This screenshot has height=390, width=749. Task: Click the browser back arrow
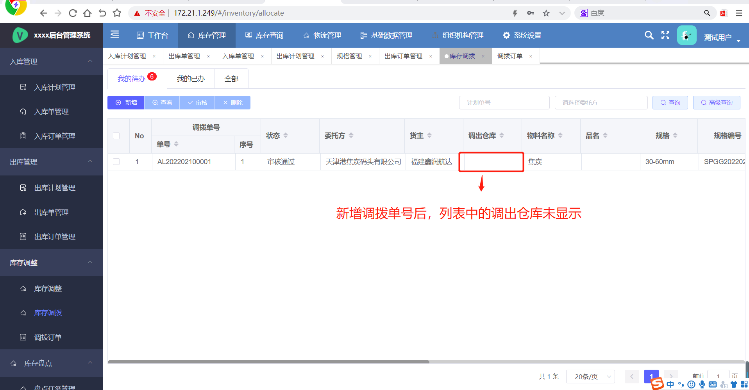click(x=43, y=13)
